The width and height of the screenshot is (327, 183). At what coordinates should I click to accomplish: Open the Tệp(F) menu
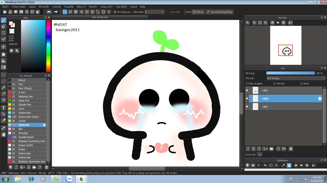[5, 7]
